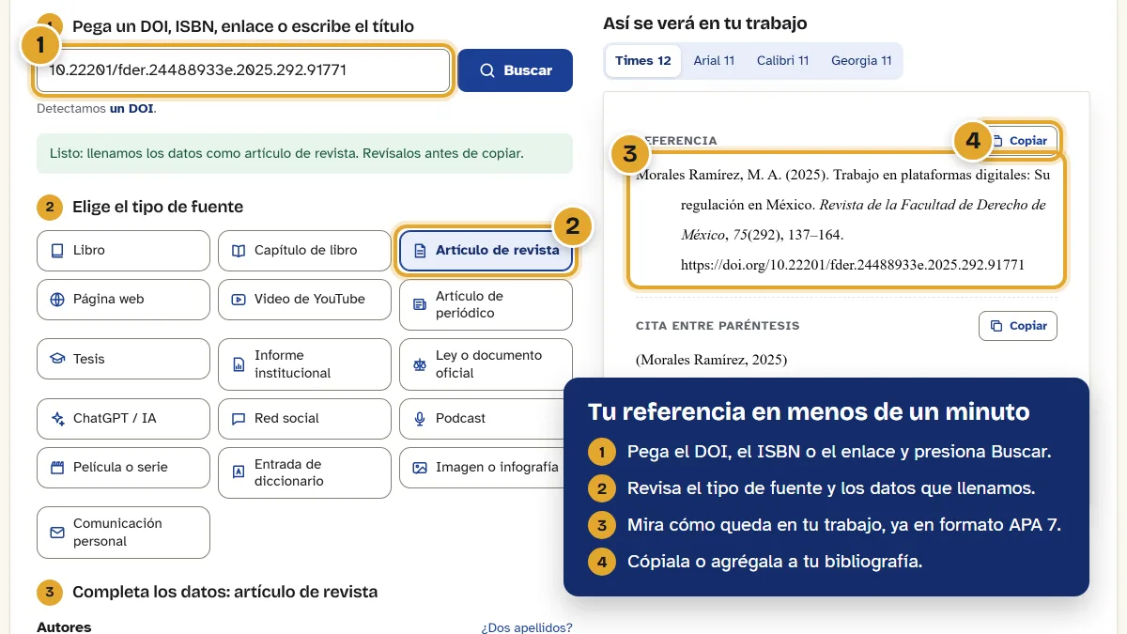Select Informe institucional source type

304,364
